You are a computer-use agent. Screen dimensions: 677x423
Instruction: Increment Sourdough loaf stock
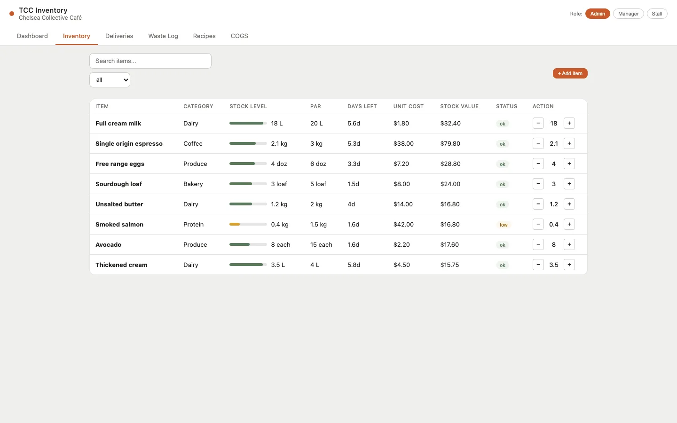(569, 184)
